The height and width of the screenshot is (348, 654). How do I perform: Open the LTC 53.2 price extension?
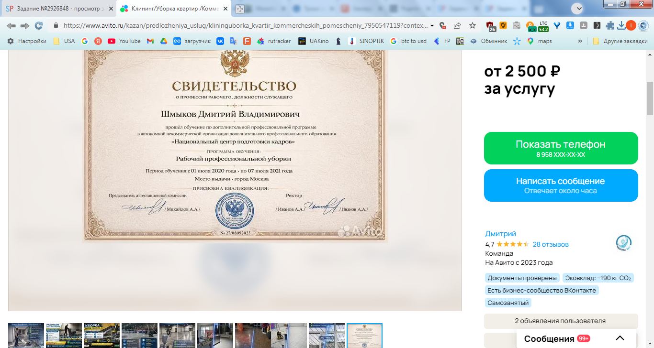pyautogui.click(x=543, y=26)
